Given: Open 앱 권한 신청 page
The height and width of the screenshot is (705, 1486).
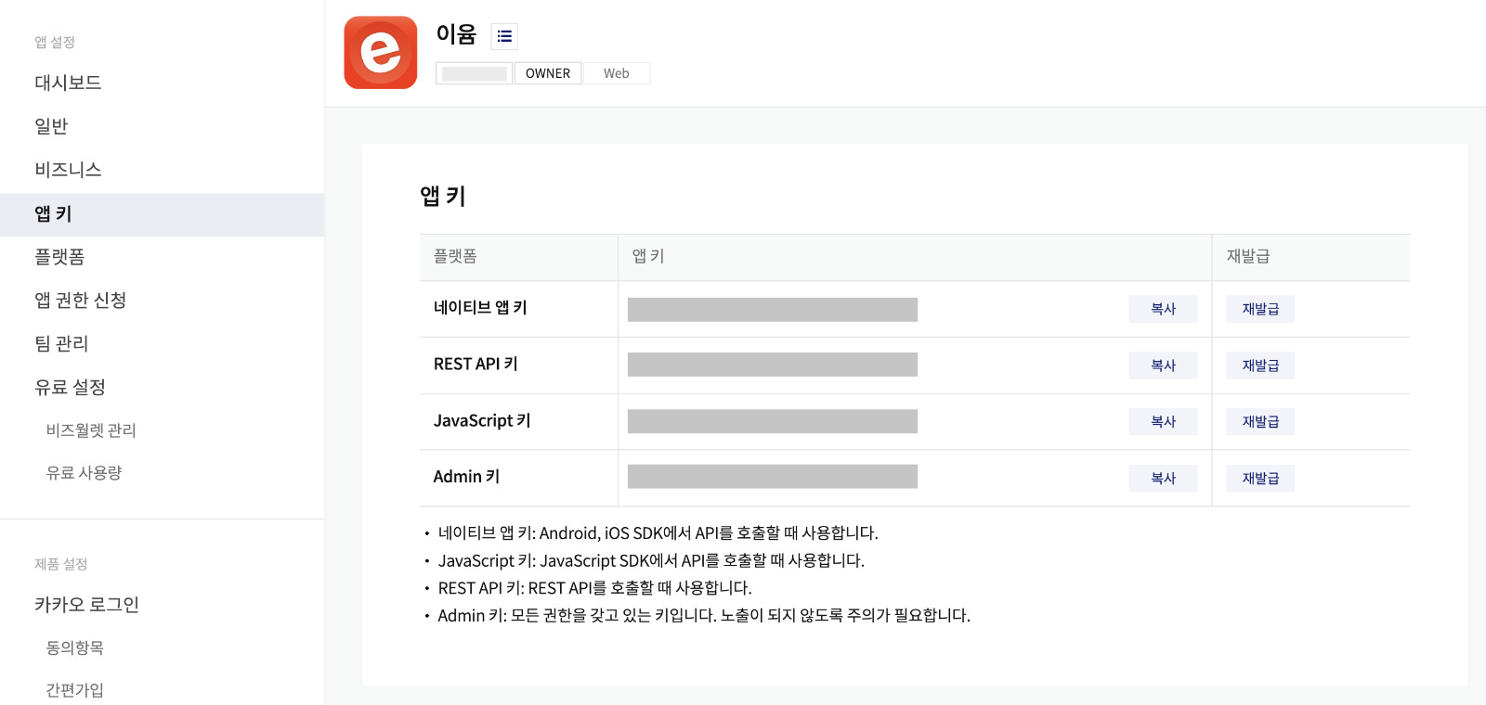Looking at the screenshot, I should pos(80,301).
